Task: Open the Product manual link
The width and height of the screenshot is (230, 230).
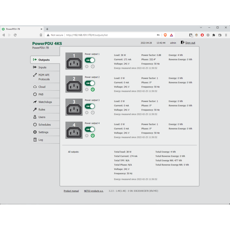Action: point(71,191)
